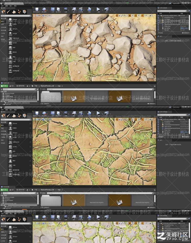This screenshot has height=243, width=191.
Task: Click Cinematics clapperboard icon in top window toolbar
Action: click(x=80, y=10)
